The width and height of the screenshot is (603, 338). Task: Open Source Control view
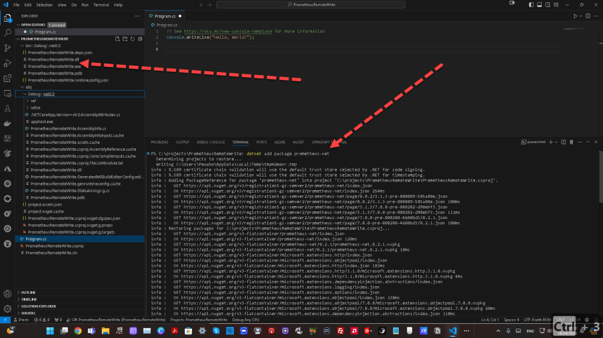click(7, 48)
